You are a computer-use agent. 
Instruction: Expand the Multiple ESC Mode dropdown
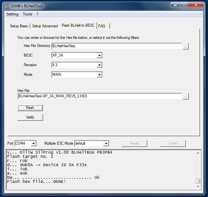click(x=106, y=143)
